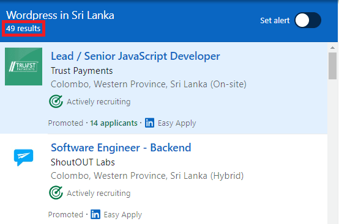Click Promoted label on Trust Payments job
The height and width of the screenshot is (224, 339).
point(65,123)
